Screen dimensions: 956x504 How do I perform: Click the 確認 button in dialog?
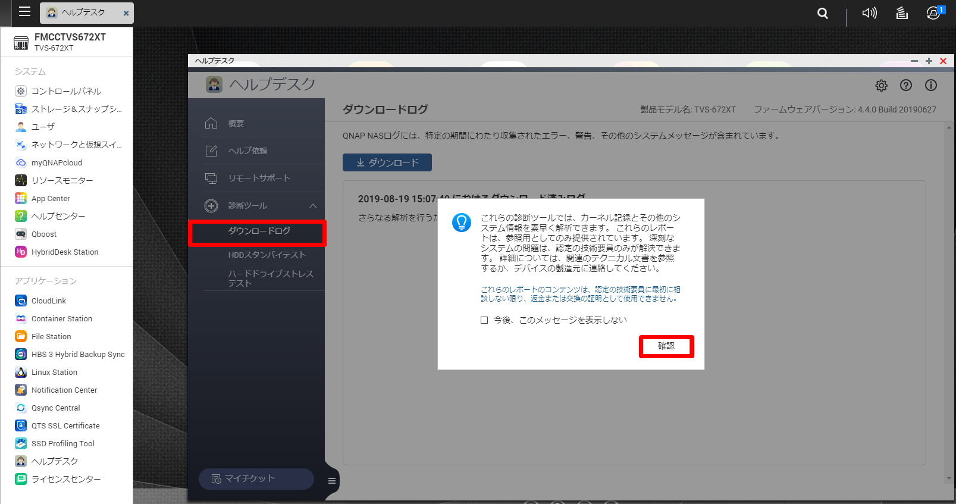pos(666,346)
